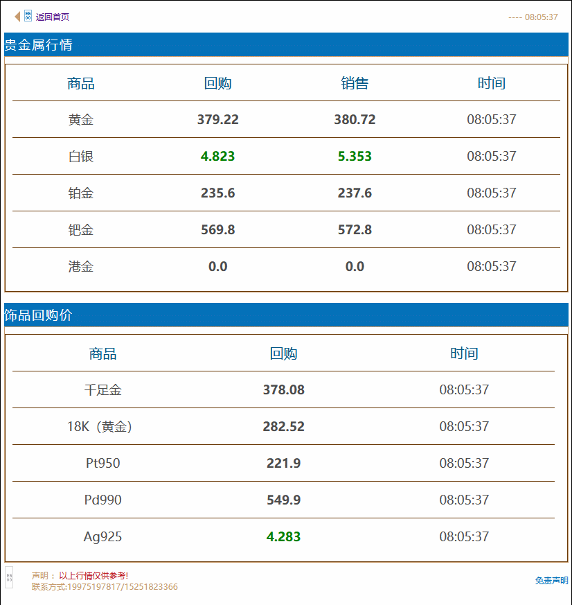Select the 黄金 gold price row
Screen dimensions: 572x605
286,119
